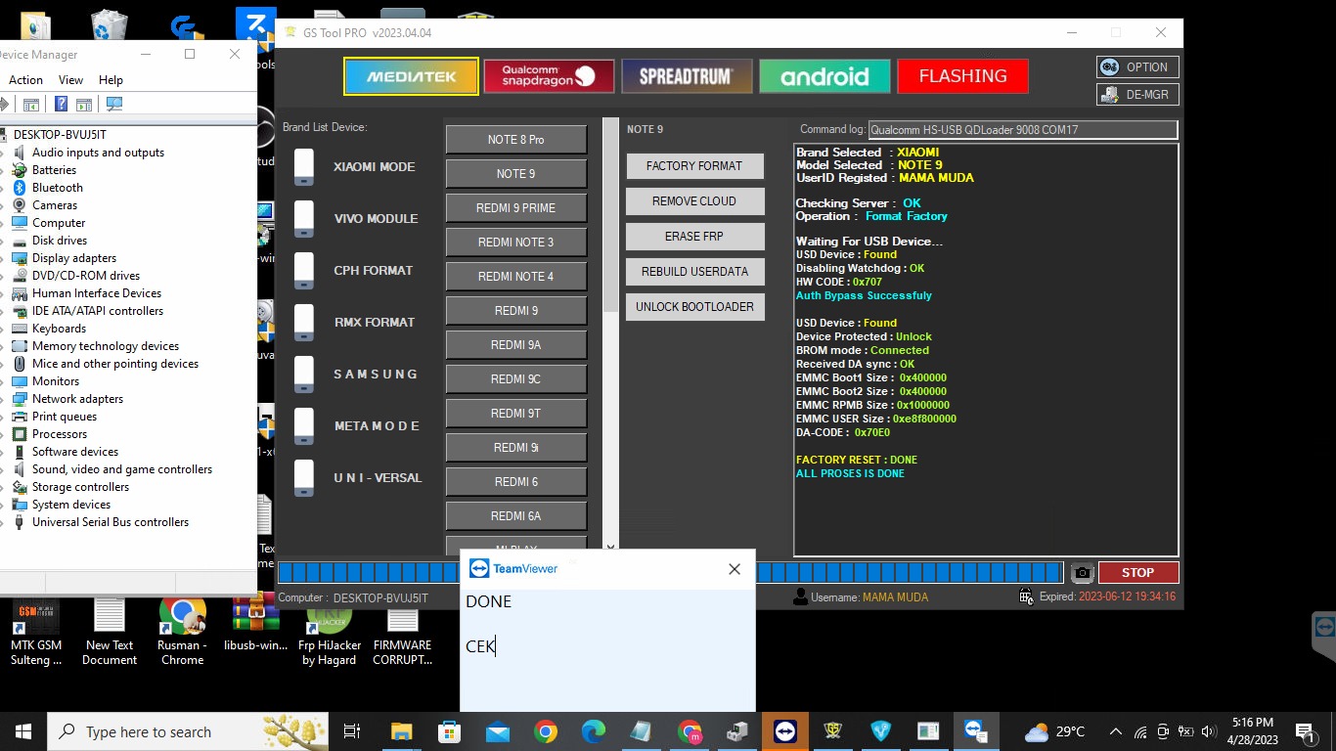The height and width of the screenshot is (751, 1336).
Task: Click phone icon beside XIAOMI MODE
Action: pos(304,167)
